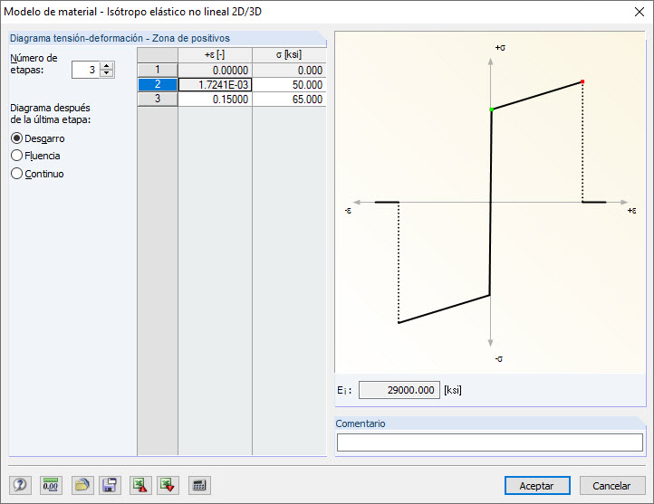Click the Cancelar button
This screenshot has height=504, width=654.
point(611,486)
